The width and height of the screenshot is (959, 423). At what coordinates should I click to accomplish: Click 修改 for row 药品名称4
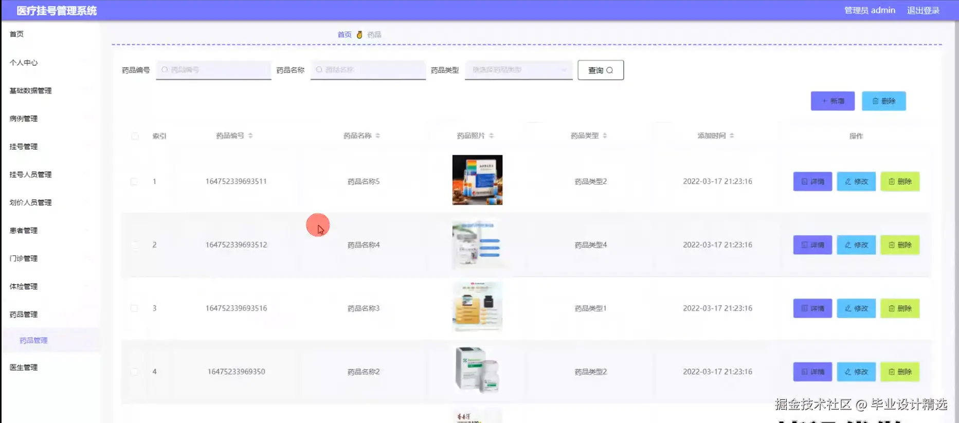tap(856, 245)
